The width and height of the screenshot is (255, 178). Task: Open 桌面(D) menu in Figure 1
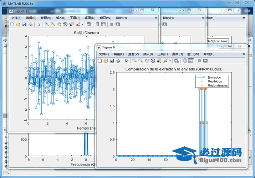[90, 18]
